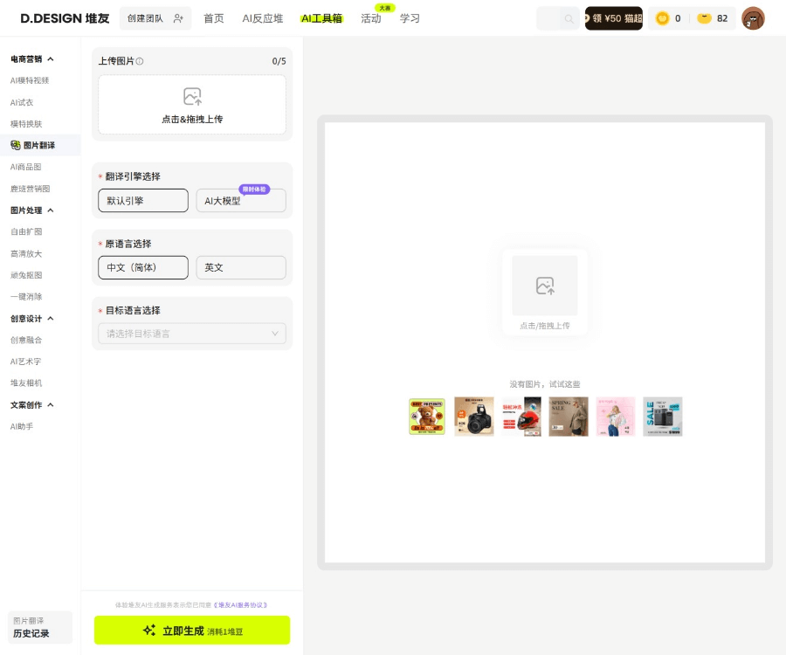Open the AI反应堆 top navigation tab
The width and height of the screenshot is (786, 655).
point(262,18)
